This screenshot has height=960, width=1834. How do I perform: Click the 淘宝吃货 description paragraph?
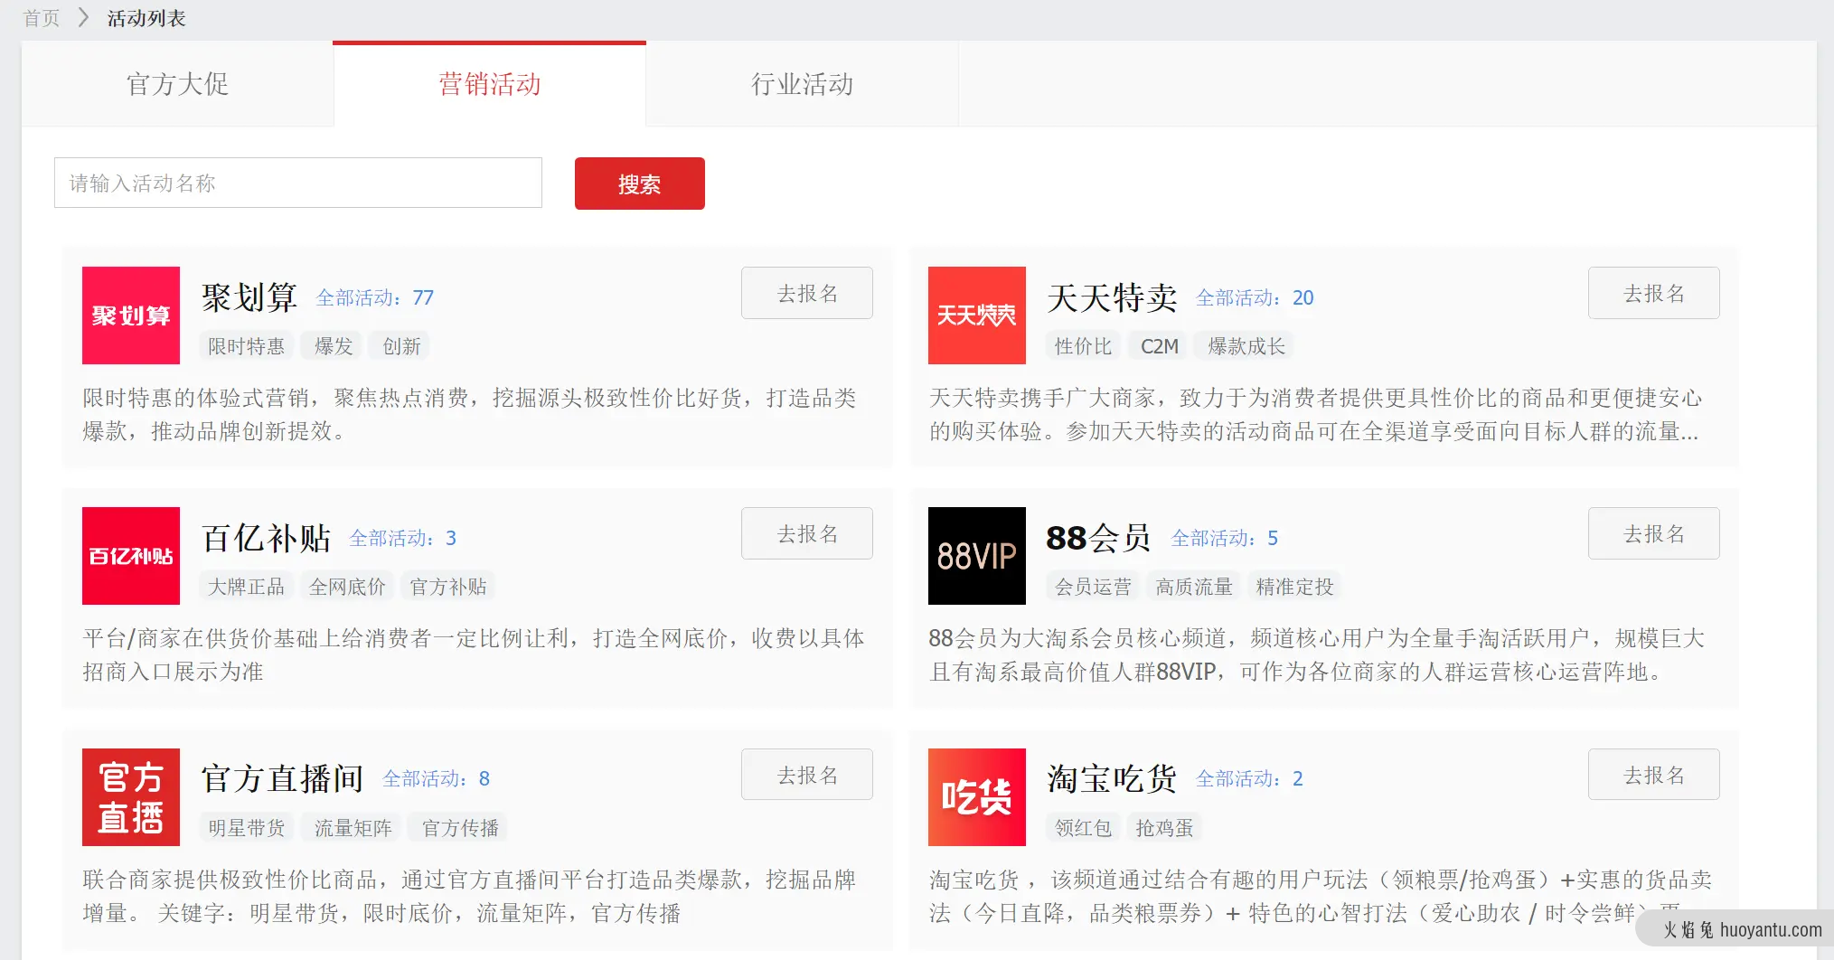pyautogui.click(x=1321, y=897)
